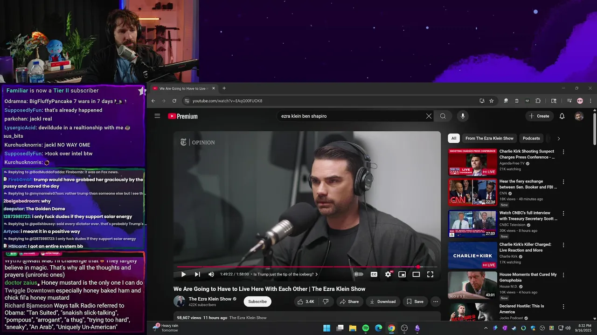Open options for 'Declared Hostile' video
The height and width of the screenshot is (335, 597).
point(563,307)
